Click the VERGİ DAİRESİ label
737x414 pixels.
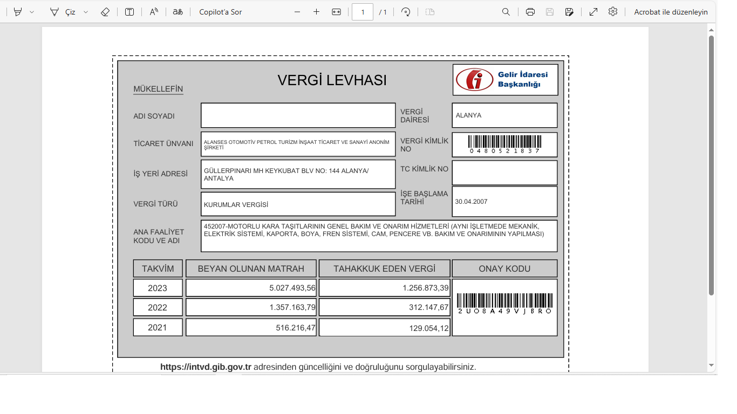point(414,115)
